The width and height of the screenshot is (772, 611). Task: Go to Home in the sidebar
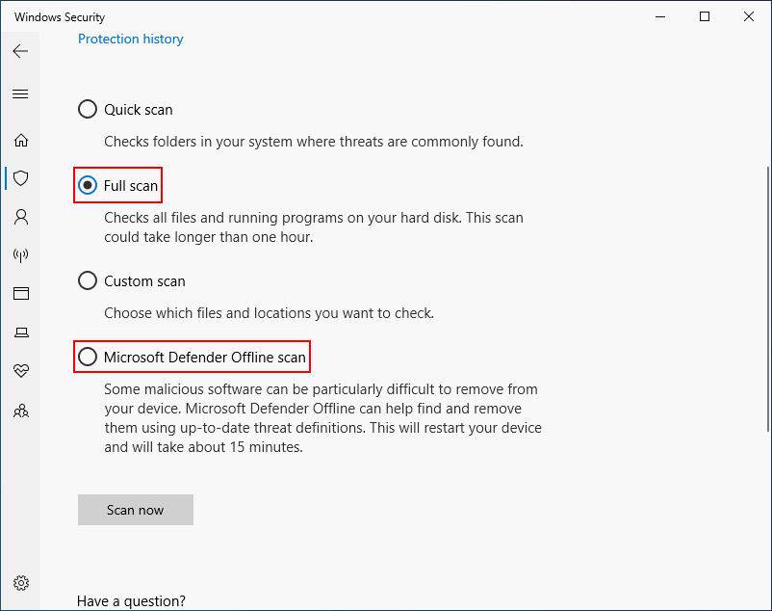point(20,140)
